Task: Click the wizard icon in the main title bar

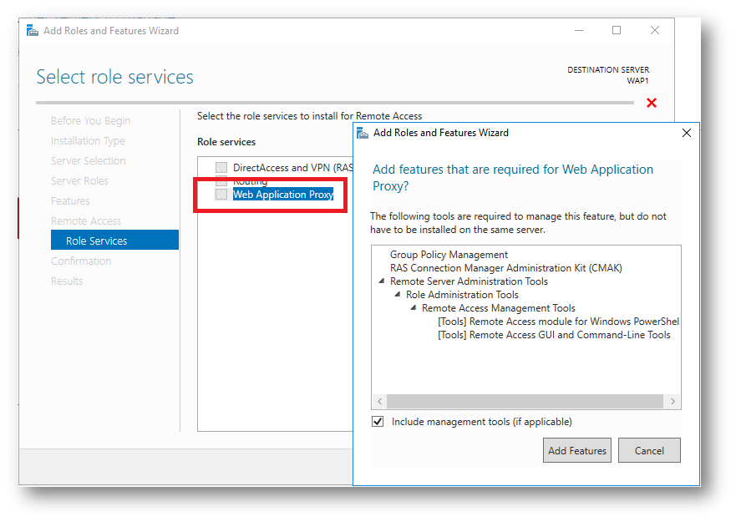Action: click(33, 31)
